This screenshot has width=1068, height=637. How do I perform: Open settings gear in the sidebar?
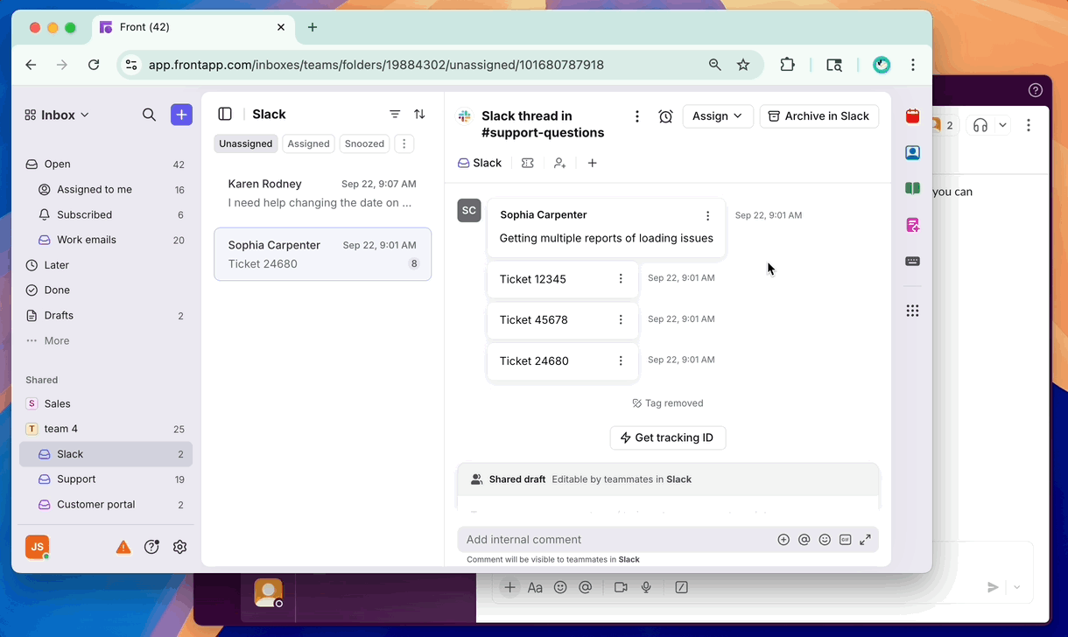coord(179,547)
